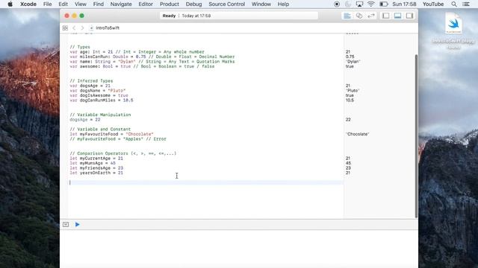478x268 pixels.
Task: Click the 0.75 result in sidebar
Action: [x=350, y=57]
